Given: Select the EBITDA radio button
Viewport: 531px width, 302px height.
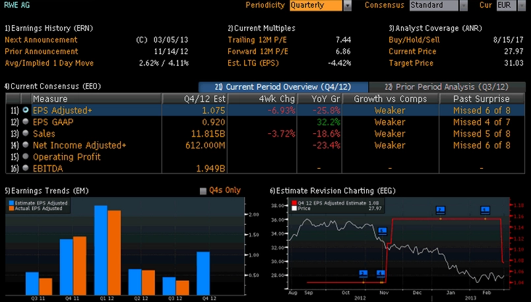Looking at the screenshot, I should 26,168.
